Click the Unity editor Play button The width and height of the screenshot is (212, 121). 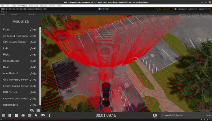click(100, 9)
